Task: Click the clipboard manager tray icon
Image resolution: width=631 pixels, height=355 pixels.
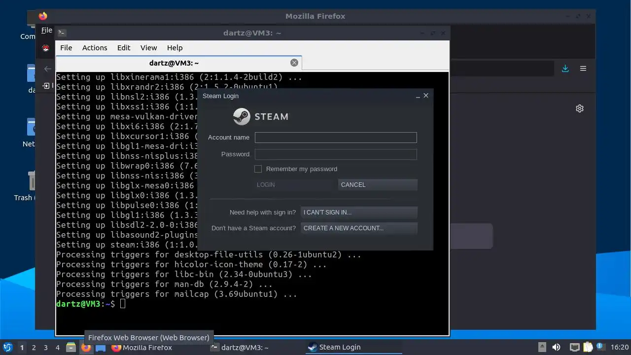Action: pyautogui.click(x=588, y=347)
